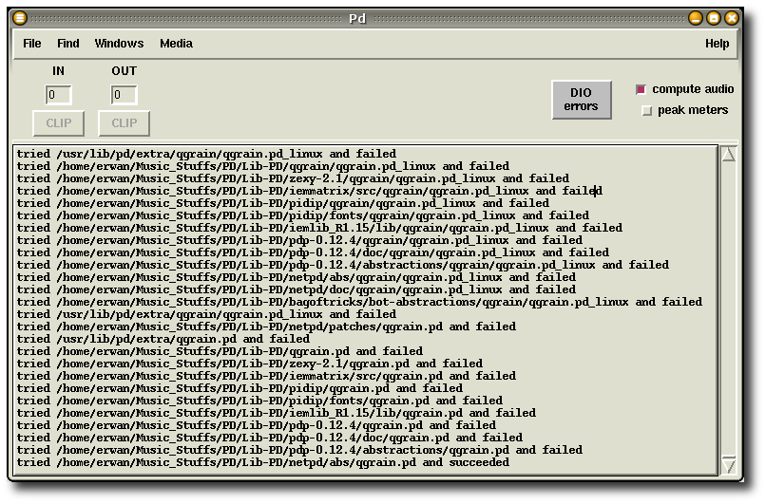Open the Help menu
This screenshot has height=504, width=766.
pyautogui.click(x=717, y=44)
